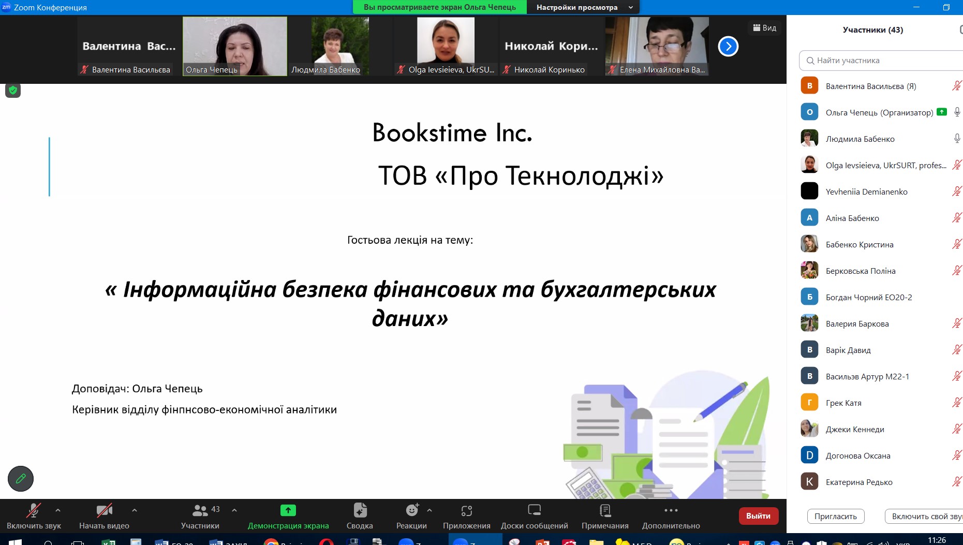Unmute microphone with Включить звук
This screenshot has width=963, height=545.
pyautogui.click(x=34, y=516)
